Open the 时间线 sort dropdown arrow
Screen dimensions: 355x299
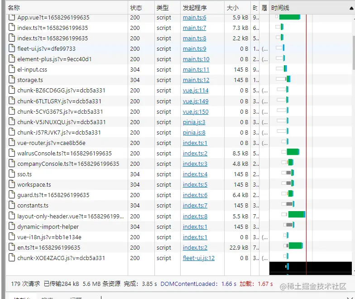point(351,8)
